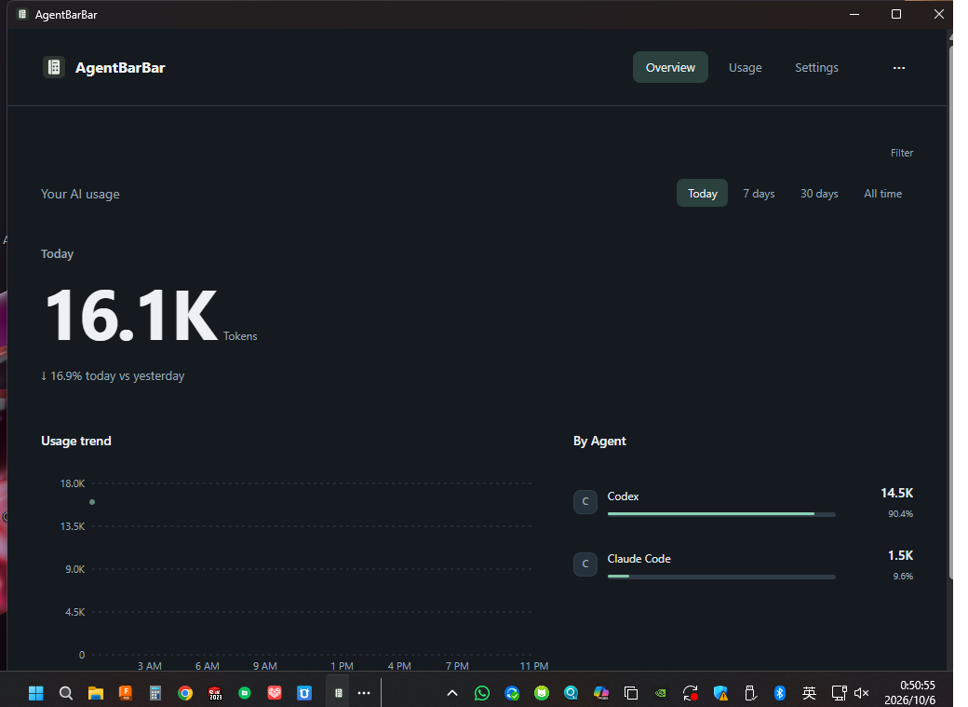Click the Codex agent avatar icon

585,501
